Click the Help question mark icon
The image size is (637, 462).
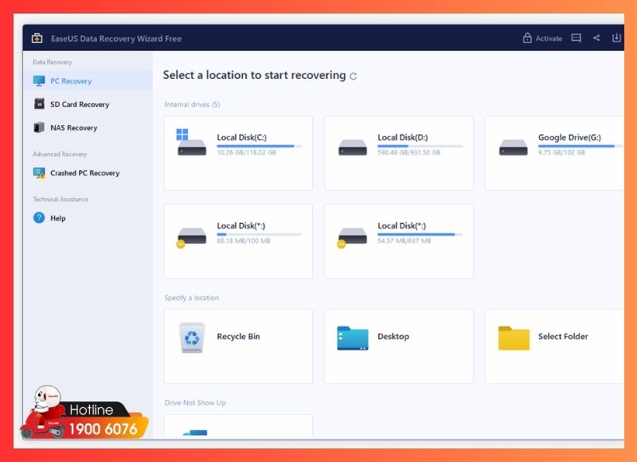point(39,217)
